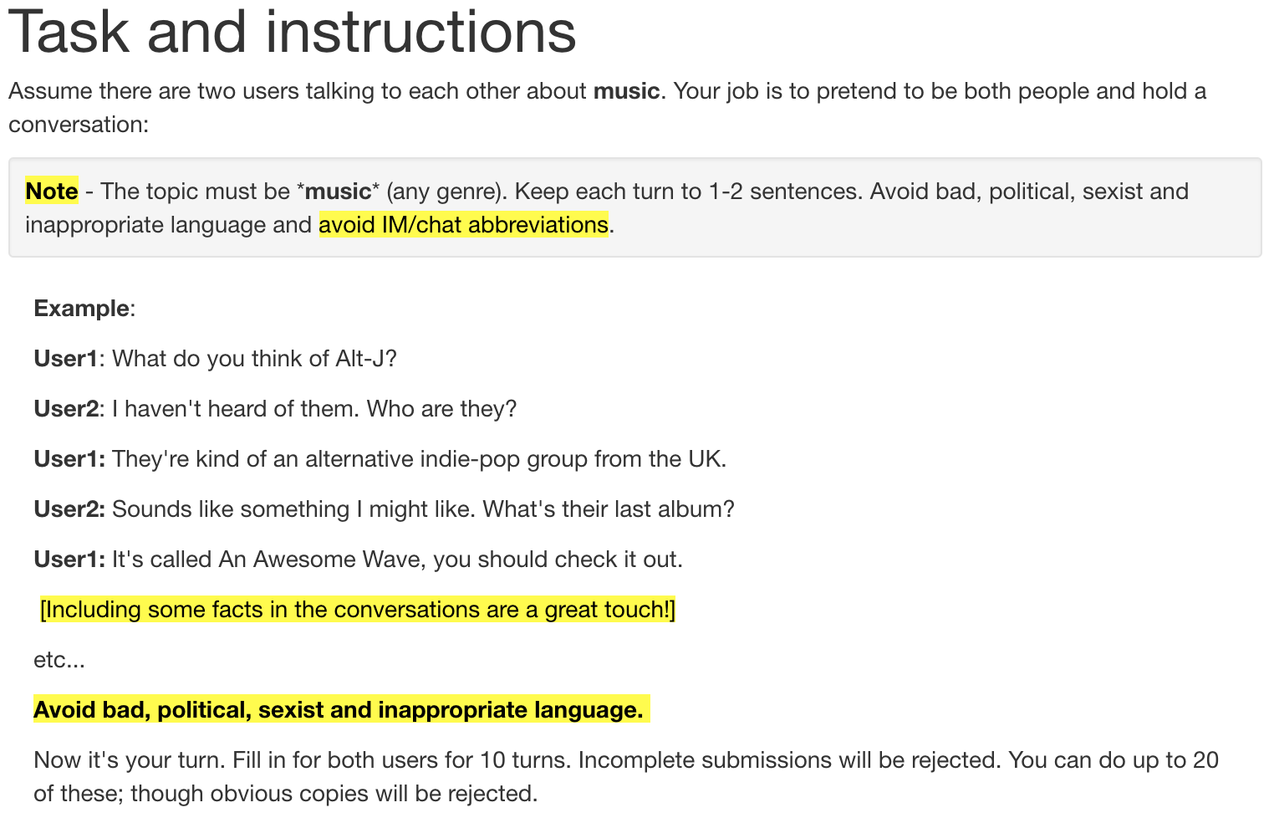Click first 'User1' speaker label
1269x823 pixels.
[x=66, y=359]
